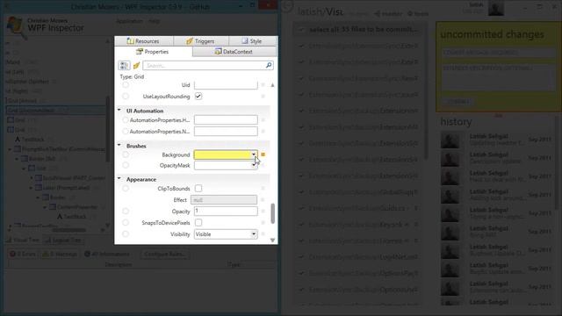
Task: Select the Properties tab
Action: pyautogui.click(x=154, y=52)
